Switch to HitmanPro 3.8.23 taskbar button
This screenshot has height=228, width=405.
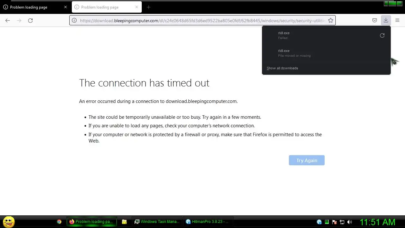pyautogui.click(x=209, y=222)
